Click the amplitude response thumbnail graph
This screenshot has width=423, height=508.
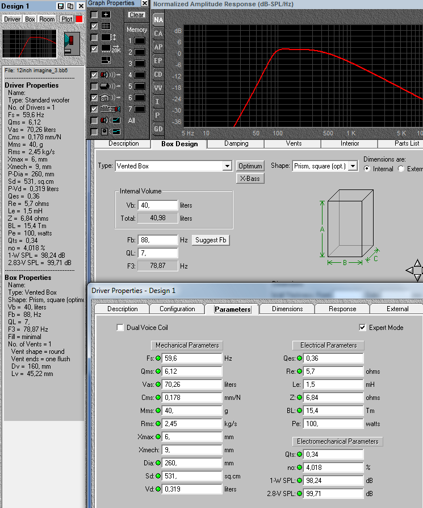pyautogui.click(x=30, y=43)
